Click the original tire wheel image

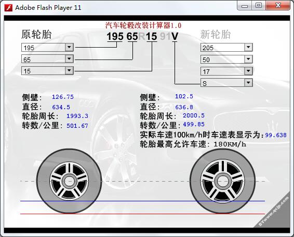coord(69,181)
